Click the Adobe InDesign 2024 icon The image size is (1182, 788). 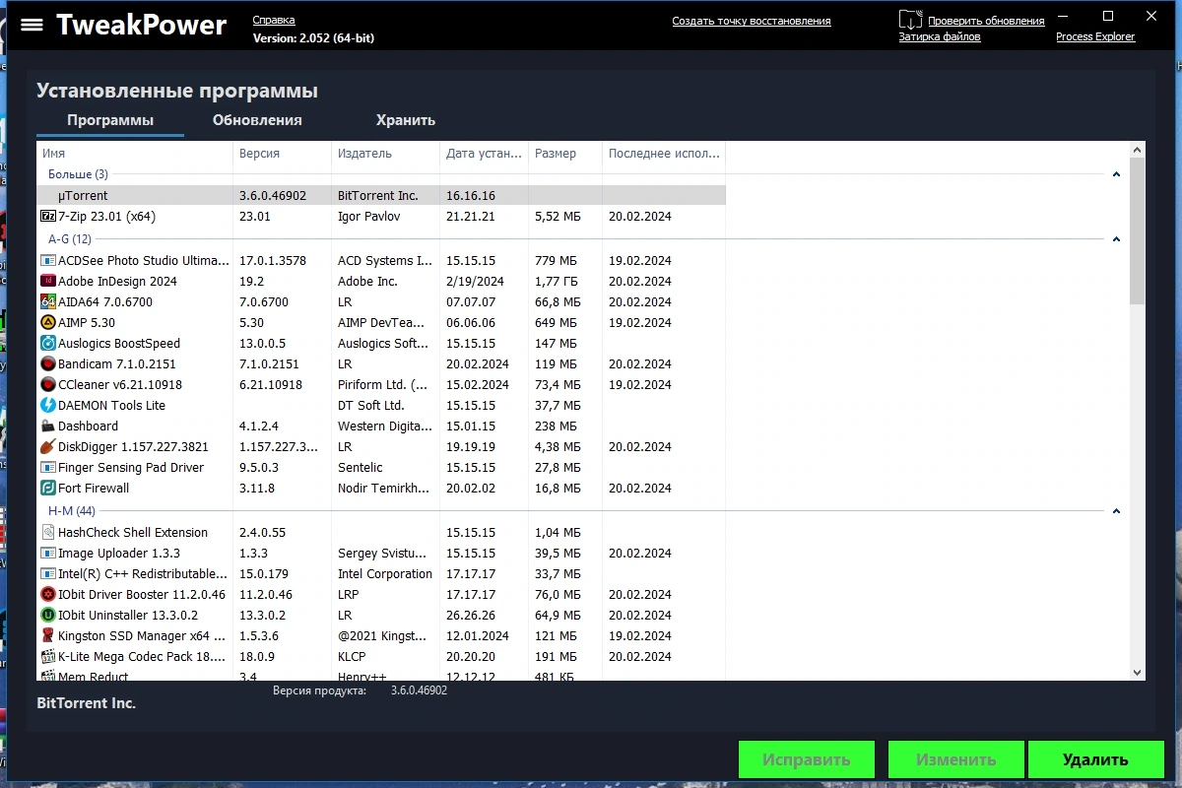(48, 282)
